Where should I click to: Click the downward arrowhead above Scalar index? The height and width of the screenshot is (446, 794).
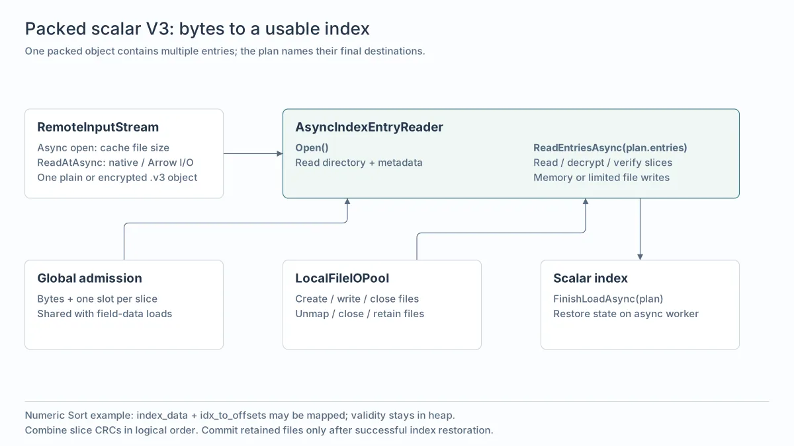tap(640, 256)
